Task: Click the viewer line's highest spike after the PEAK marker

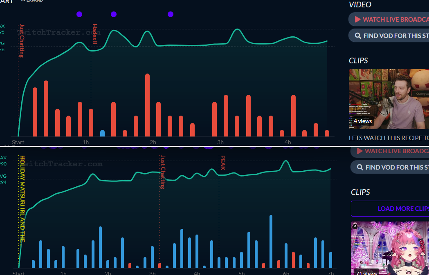Action: [286, 161]
